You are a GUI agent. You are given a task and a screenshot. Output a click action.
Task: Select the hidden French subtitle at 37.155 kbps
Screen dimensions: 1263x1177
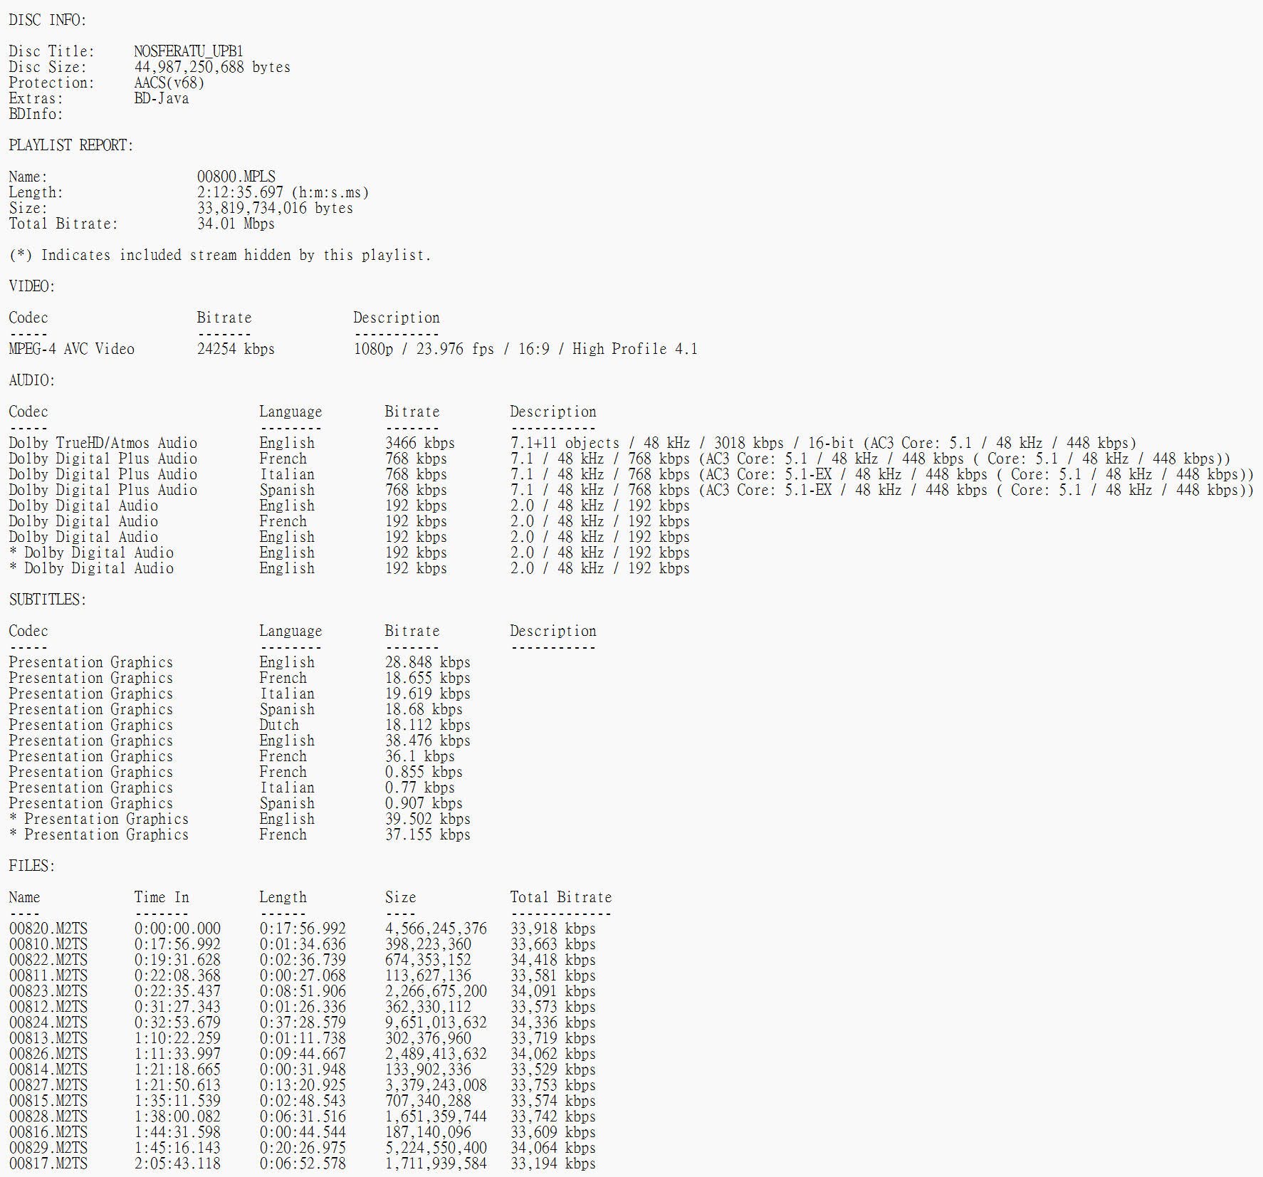pyautogui.click(x=239, y=835)
